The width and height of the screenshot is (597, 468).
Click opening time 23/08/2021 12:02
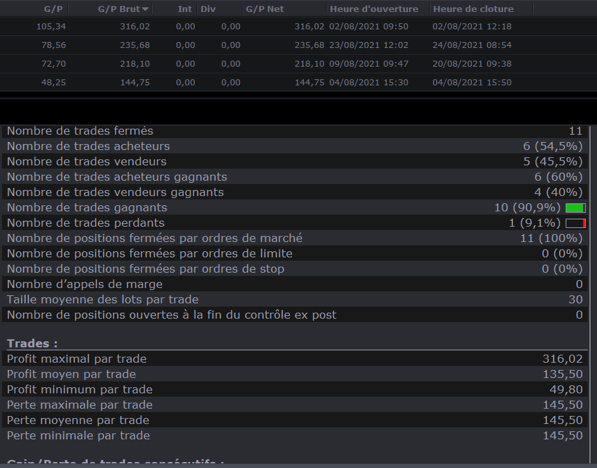[368, 45]
